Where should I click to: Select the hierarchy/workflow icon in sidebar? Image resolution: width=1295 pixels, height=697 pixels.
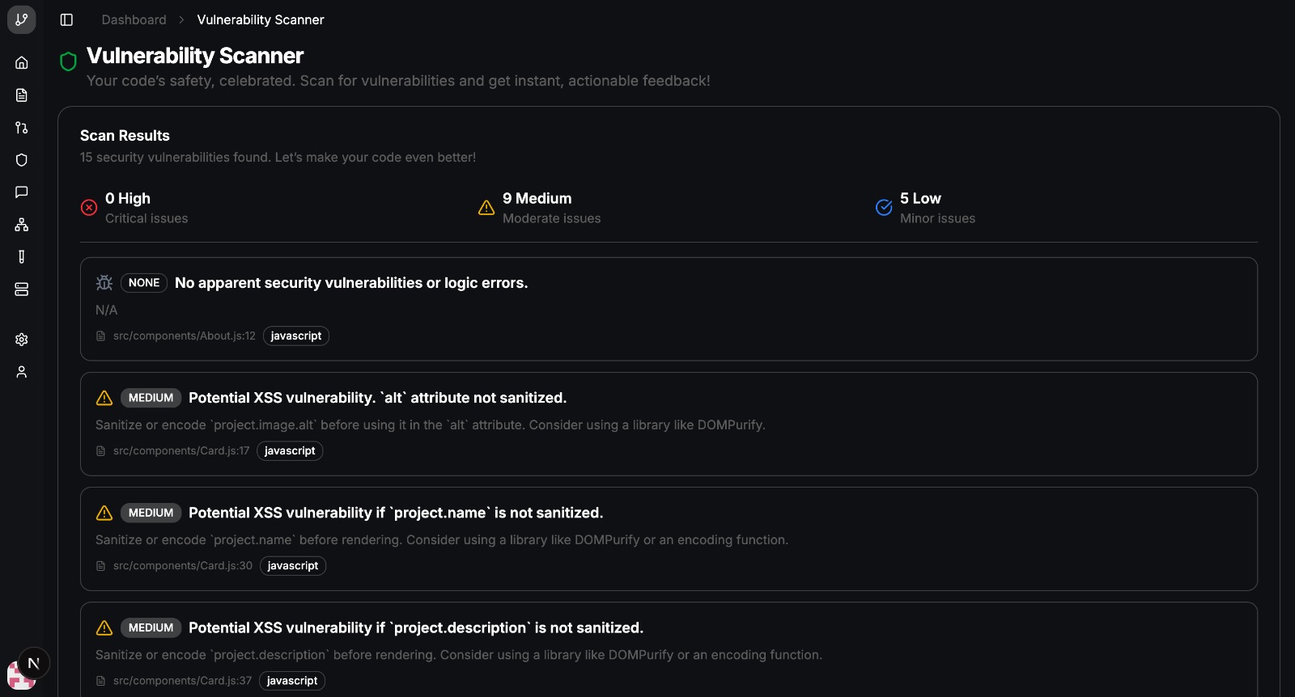tap(21, 224)
